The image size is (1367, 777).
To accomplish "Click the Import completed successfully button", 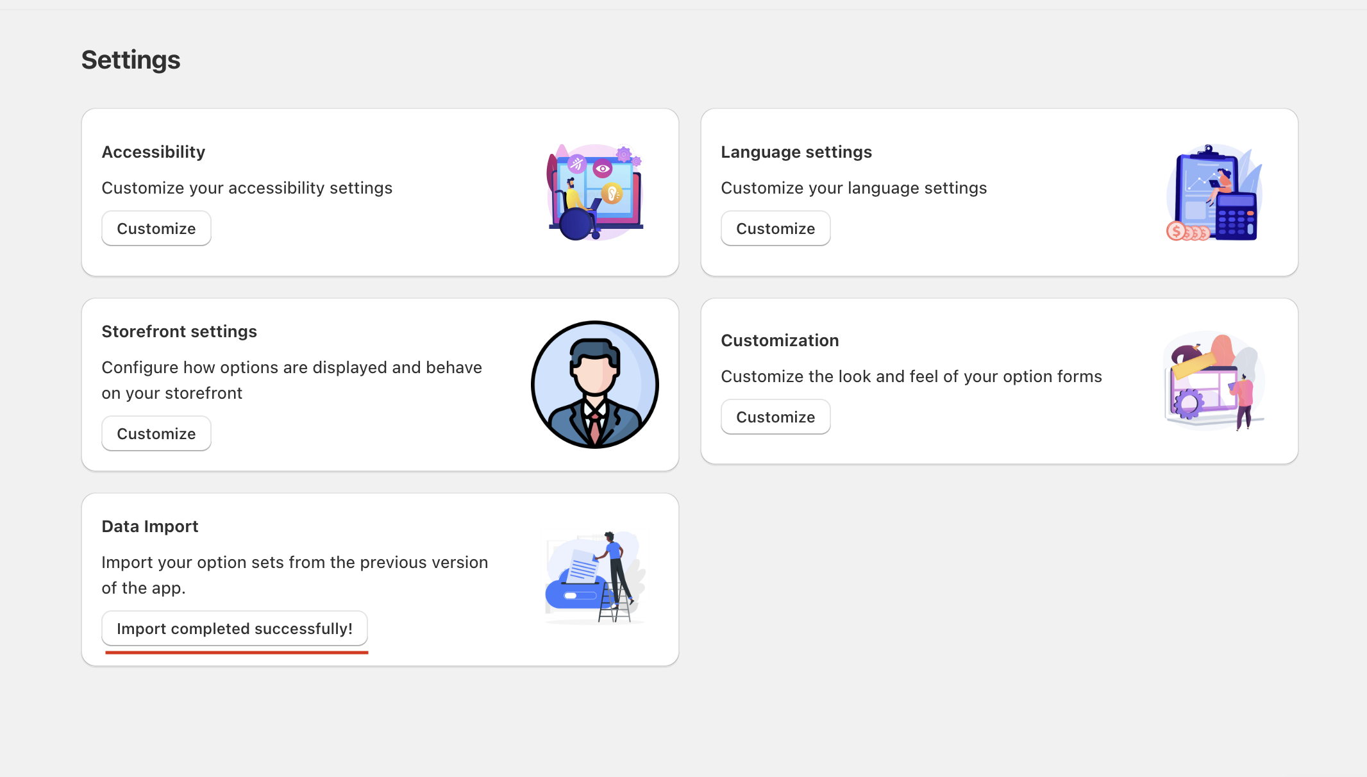I will 235,629.
